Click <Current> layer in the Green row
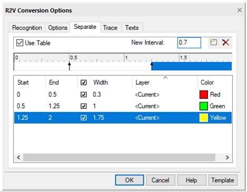This screenshot has width=247, height=192. pos(147,106)
